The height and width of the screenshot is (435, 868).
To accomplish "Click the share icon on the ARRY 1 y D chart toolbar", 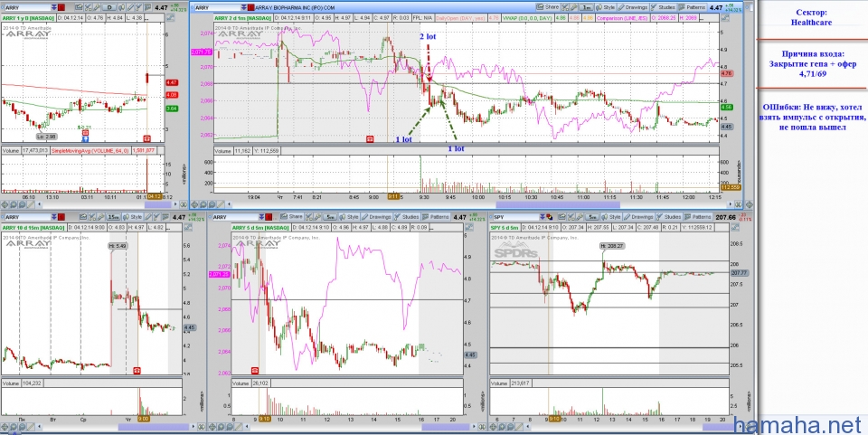I will [80, 7].
